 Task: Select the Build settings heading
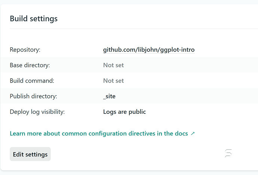34,19
